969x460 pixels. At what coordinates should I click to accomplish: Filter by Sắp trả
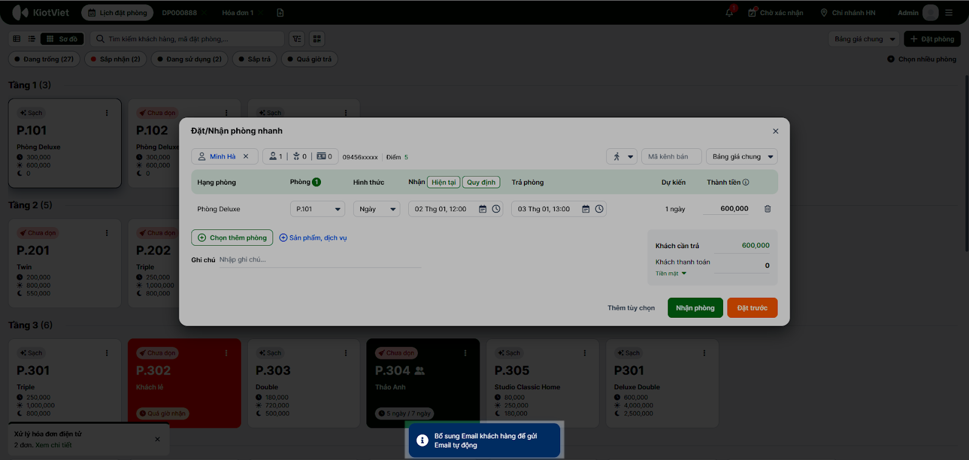(255, 59)
